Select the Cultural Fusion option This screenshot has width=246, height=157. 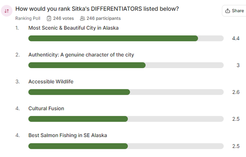[x=46, y=108]
